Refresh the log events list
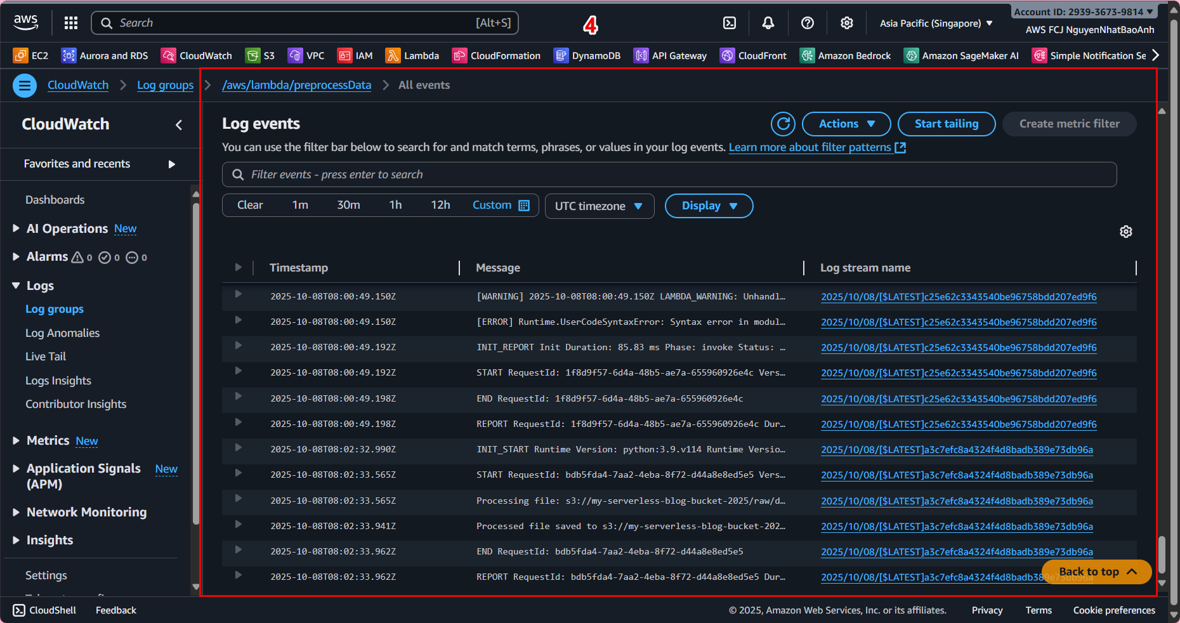The image size is (1180, 623). [x=783, y=124]
